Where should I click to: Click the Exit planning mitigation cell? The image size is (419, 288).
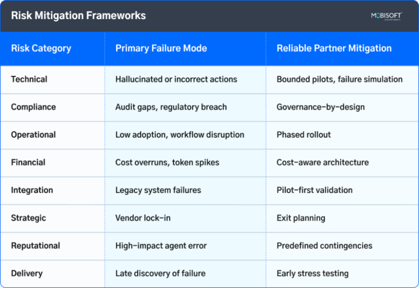coord(301,218)
